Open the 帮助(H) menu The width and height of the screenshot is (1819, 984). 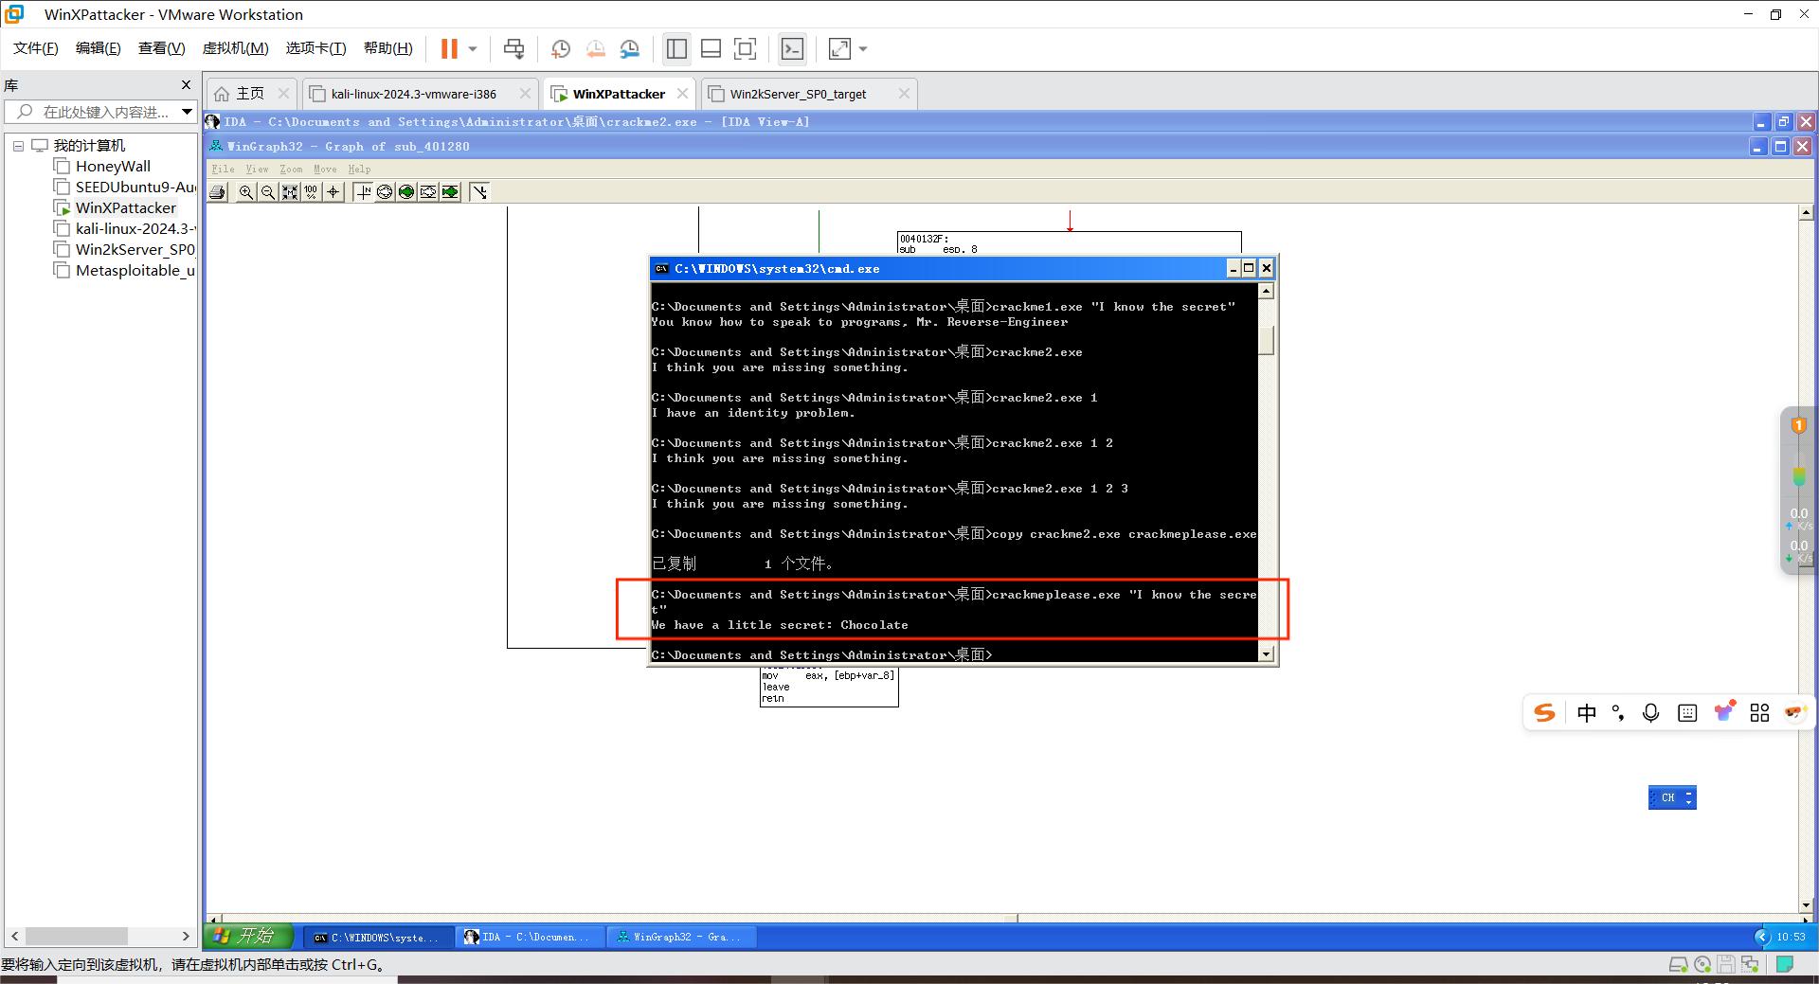click(x=388, y=48)
